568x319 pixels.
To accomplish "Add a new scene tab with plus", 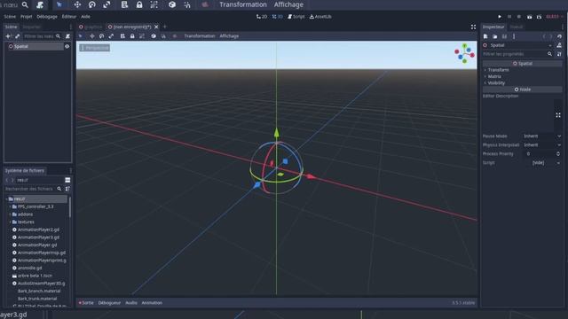I will click(165, 27).
